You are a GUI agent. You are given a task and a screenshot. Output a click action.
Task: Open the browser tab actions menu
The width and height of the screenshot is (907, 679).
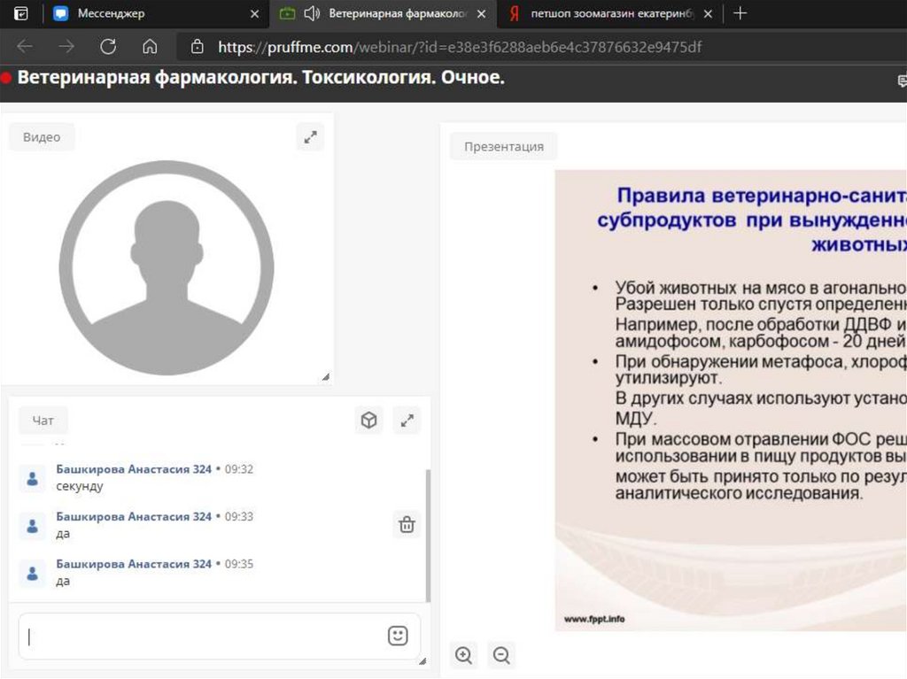pyautogui.click(x=21, y=13)
